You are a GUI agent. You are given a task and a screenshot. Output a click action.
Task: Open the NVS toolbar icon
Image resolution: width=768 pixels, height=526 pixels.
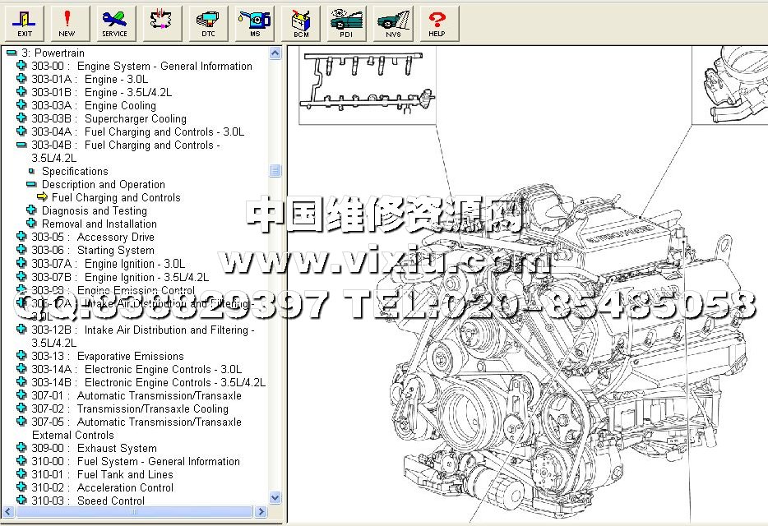point(393,22)
